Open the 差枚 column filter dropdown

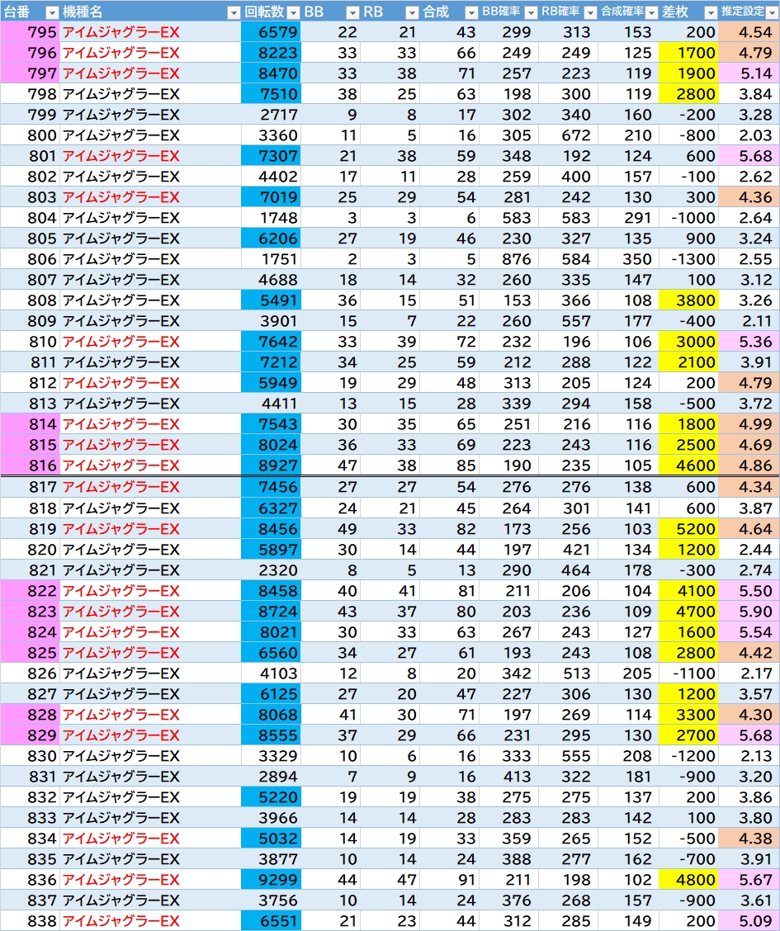pyautogui.click(x=711, y=12)
